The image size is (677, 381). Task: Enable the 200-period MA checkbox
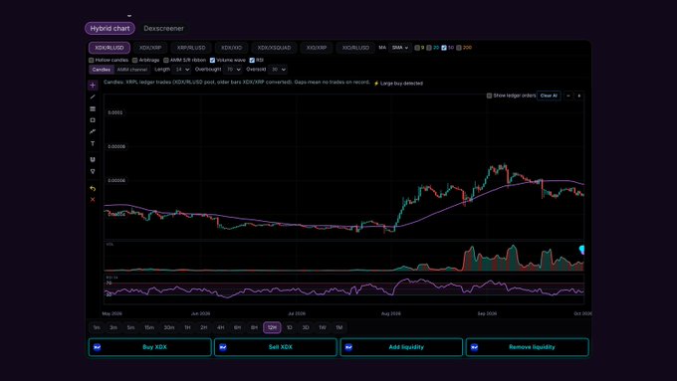[x=459, y=48]
